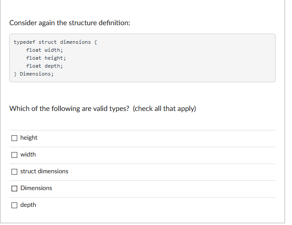Place cursor on float height; code line
The width and height of the screenshot is (292, 225).
[46, 58]
